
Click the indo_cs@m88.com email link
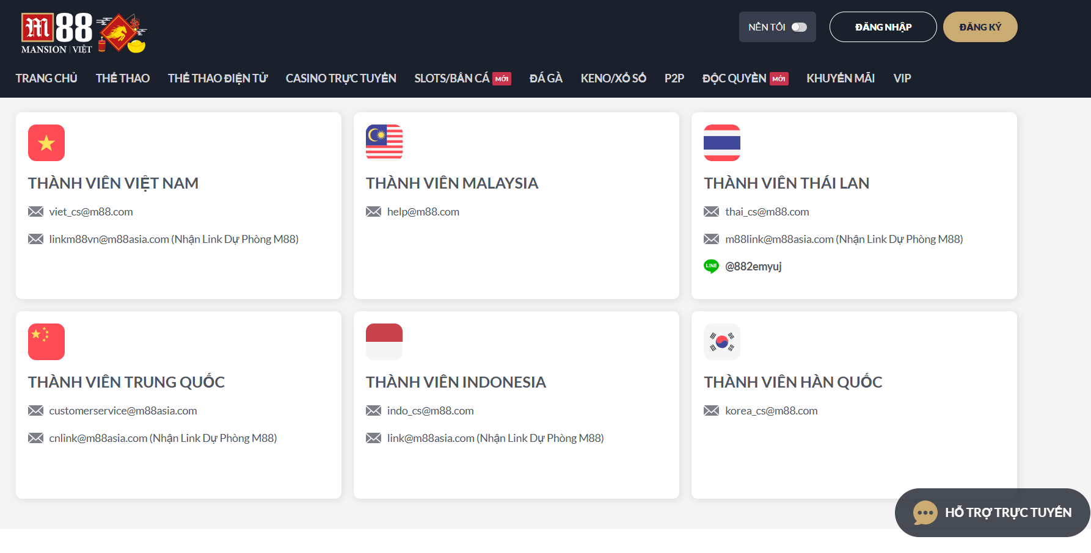(431, 411)
